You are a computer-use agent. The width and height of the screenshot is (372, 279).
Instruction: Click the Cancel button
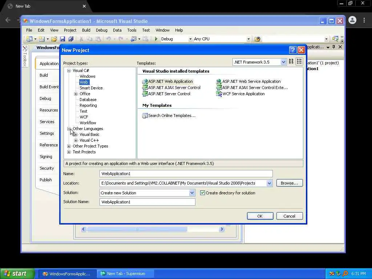tap(290, 216)
